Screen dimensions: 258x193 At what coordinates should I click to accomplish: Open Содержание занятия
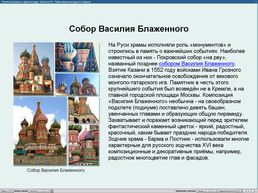tap(227, 191)
